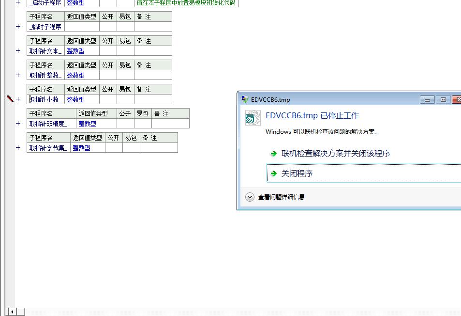The width and height of the screenshot is (461, 316).
Task: Click the small title bar icon of EDVCCB6.tmp
Action: click(245, 99)
